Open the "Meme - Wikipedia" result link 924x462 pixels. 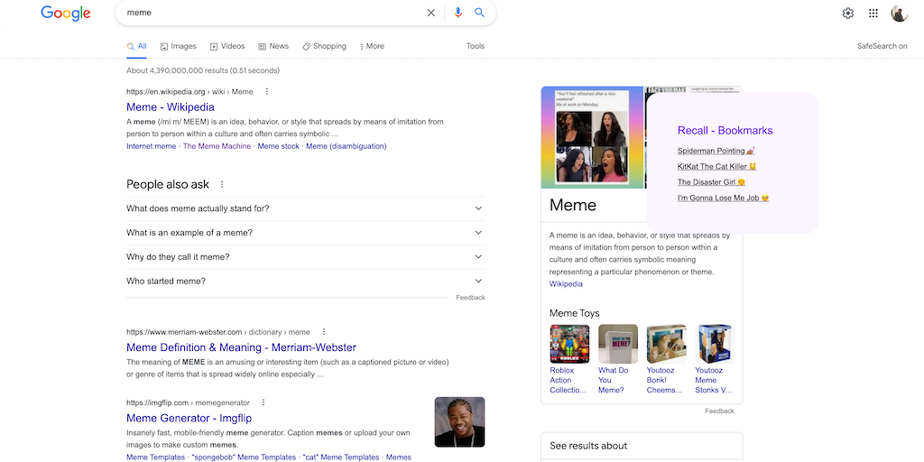tap(171, 107)
